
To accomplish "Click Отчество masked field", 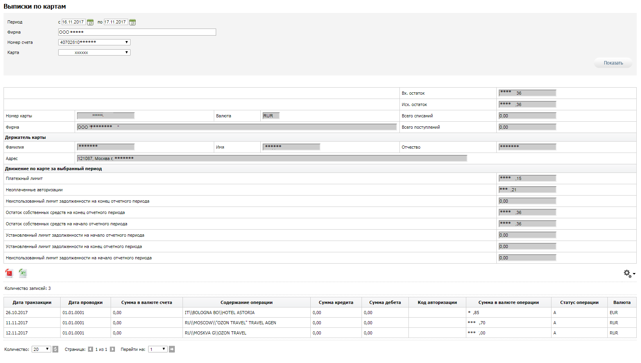I will (x=527, y=147).
